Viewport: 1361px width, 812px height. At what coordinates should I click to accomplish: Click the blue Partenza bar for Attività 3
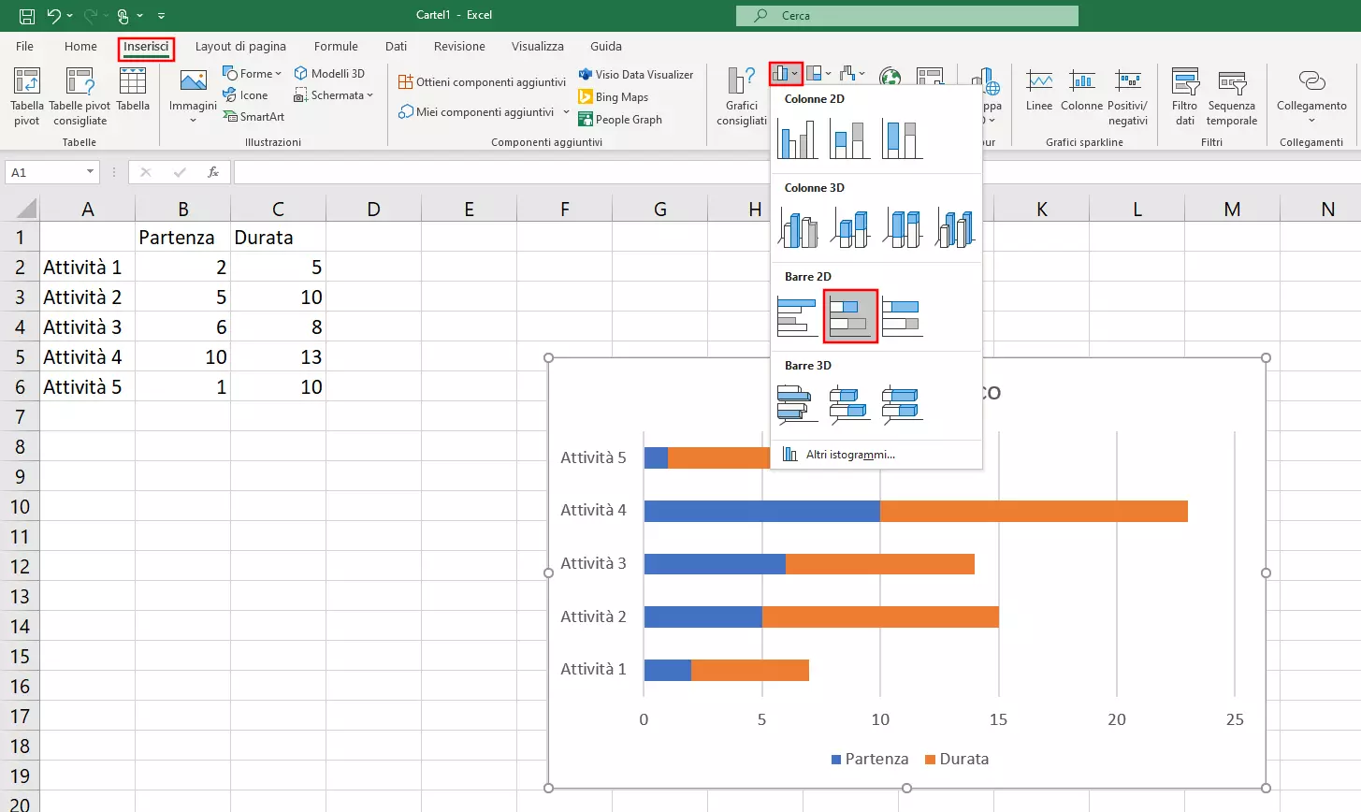click(715, 564)
